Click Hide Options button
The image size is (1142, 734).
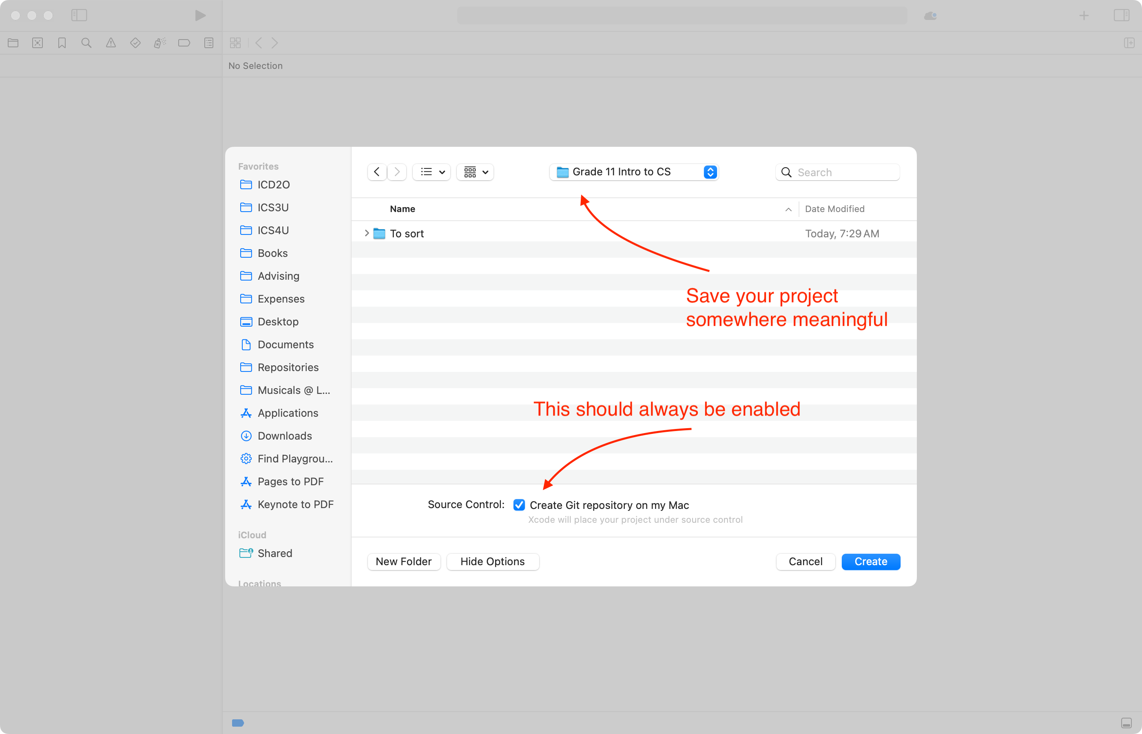[492, 562]
